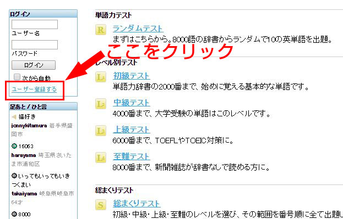
Task: Click the gray circle beside 8000
Action: click(14, 214)
